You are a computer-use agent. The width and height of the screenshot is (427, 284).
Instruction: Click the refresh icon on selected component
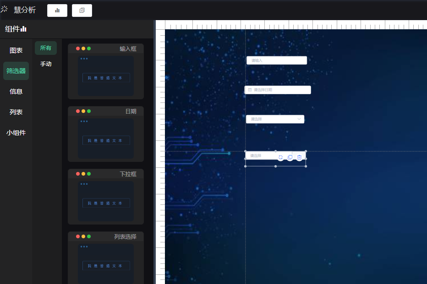coord(280,157)
